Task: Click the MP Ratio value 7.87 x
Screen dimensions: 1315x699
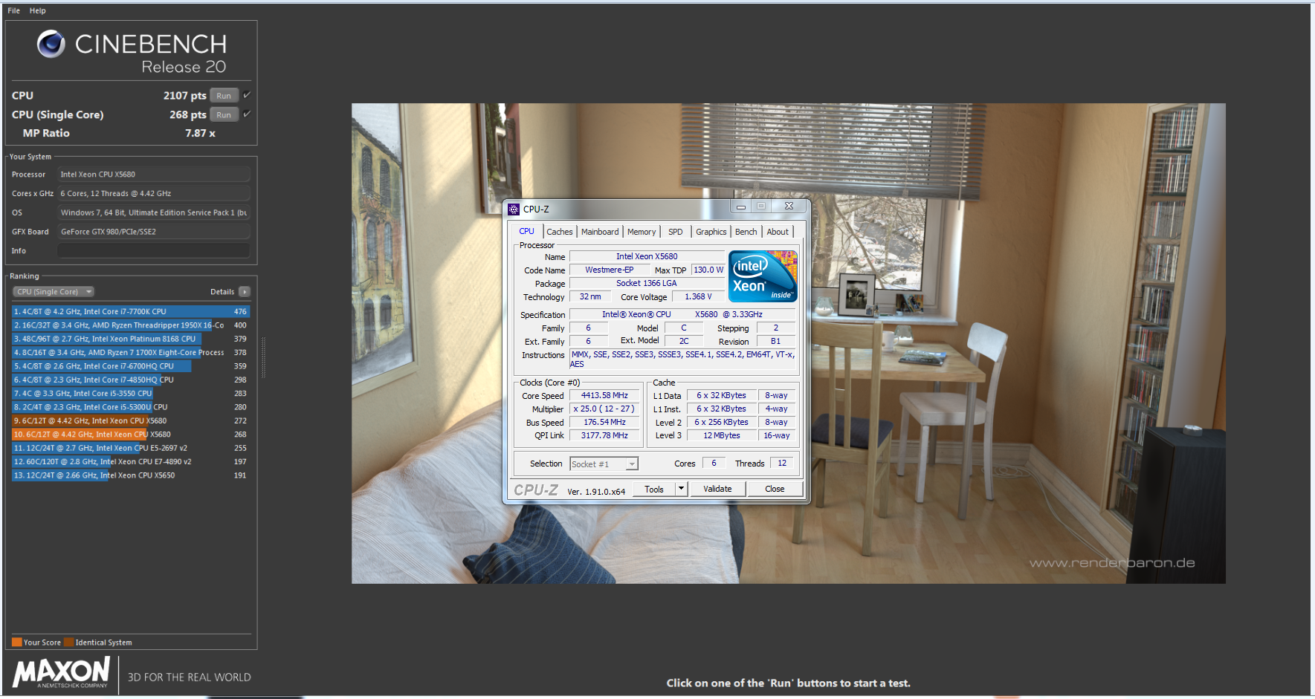Action: (x=201, y=134)
